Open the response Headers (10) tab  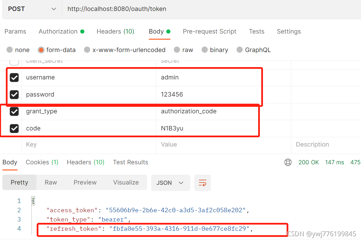(x=85, y=162)
